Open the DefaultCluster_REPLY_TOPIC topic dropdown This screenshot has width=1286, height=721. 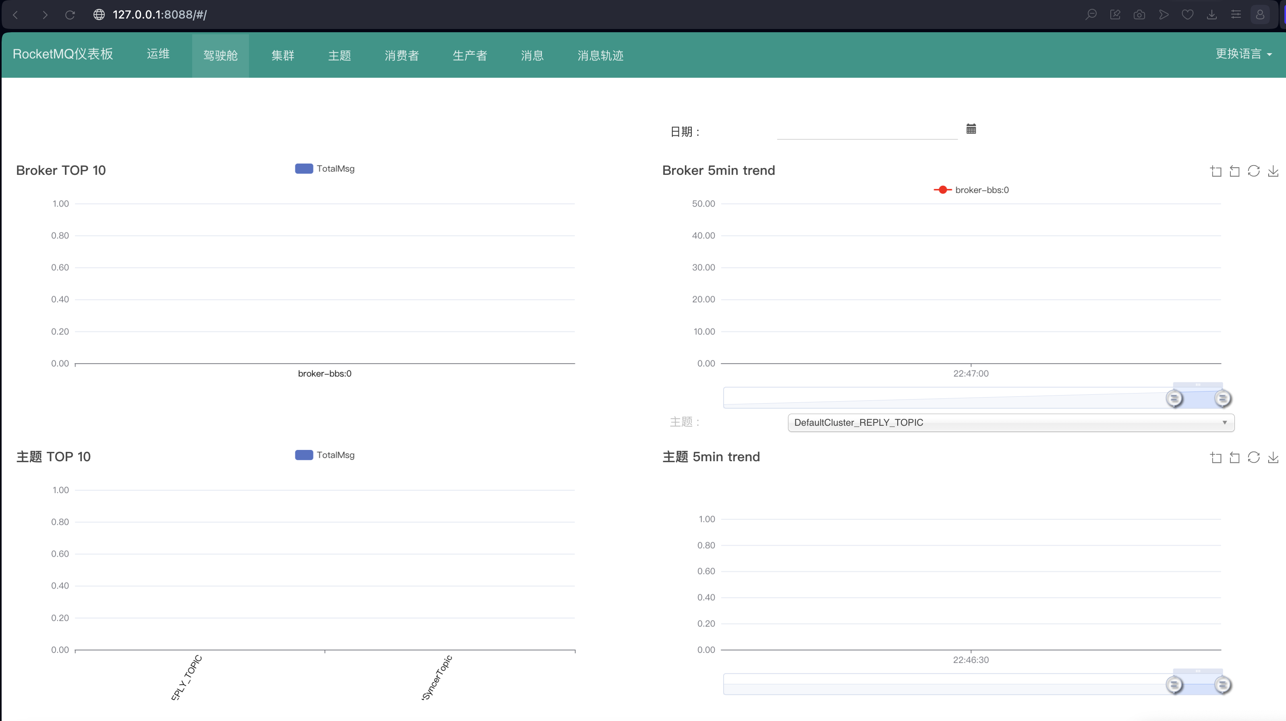pyautogui.click(x=1011, y=423)
